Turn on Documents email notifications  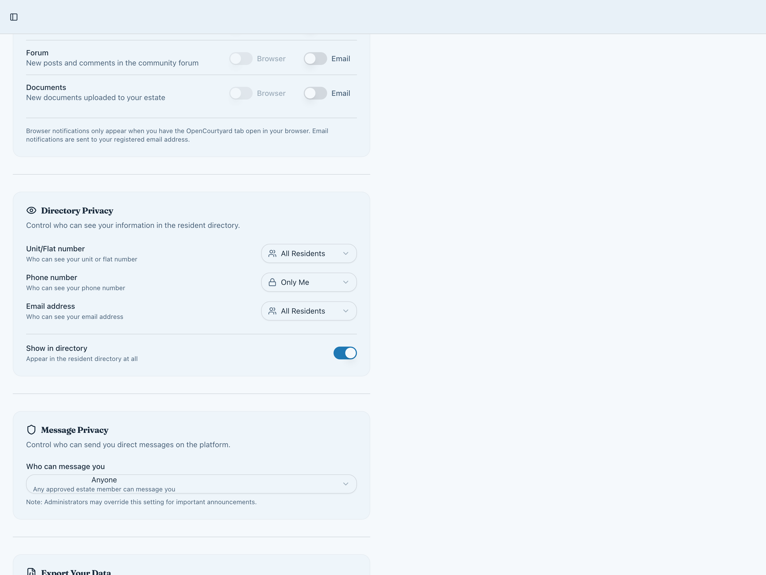(315, 93)
